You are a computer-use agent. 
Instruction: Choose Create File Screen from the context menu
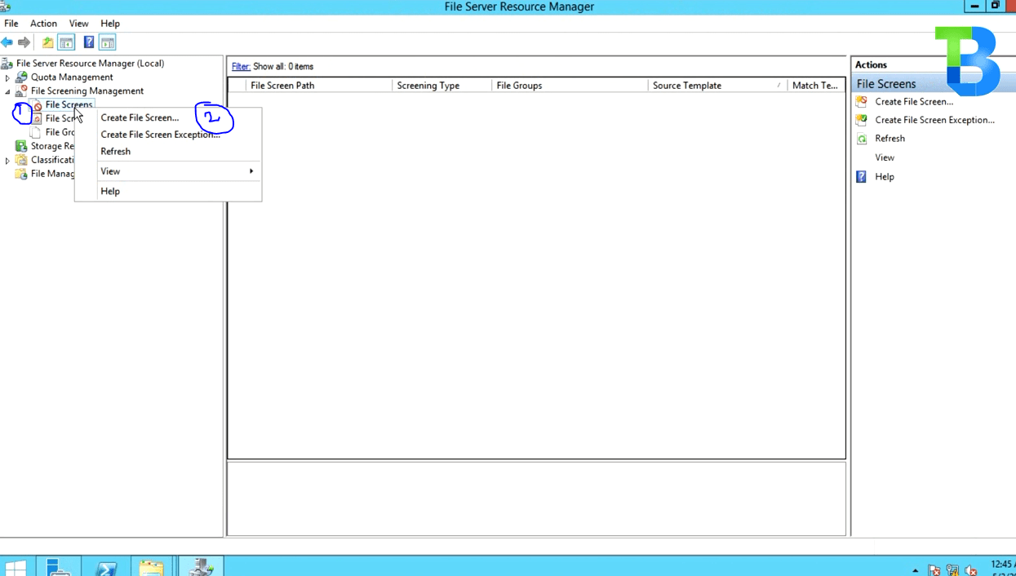tap(140, 117)
